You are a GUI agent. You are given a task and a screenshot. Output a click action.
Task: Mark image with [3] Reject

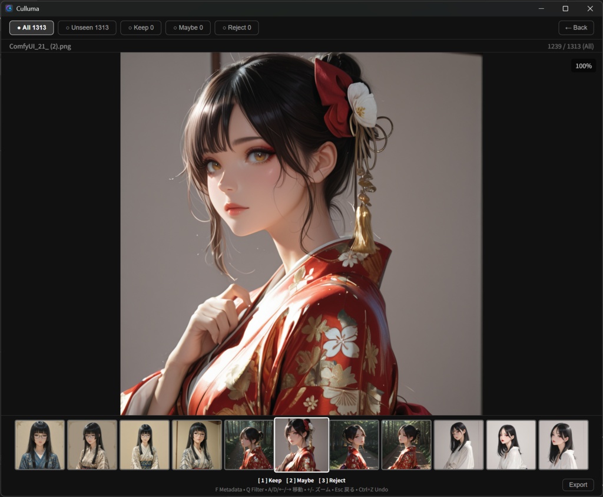(x=332, y=480)
